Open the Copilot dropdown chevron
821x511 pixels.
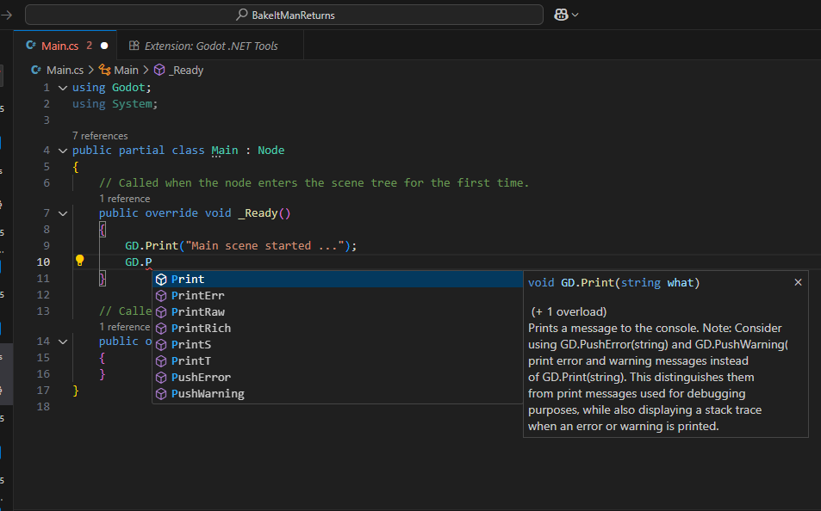pos(575,15)
